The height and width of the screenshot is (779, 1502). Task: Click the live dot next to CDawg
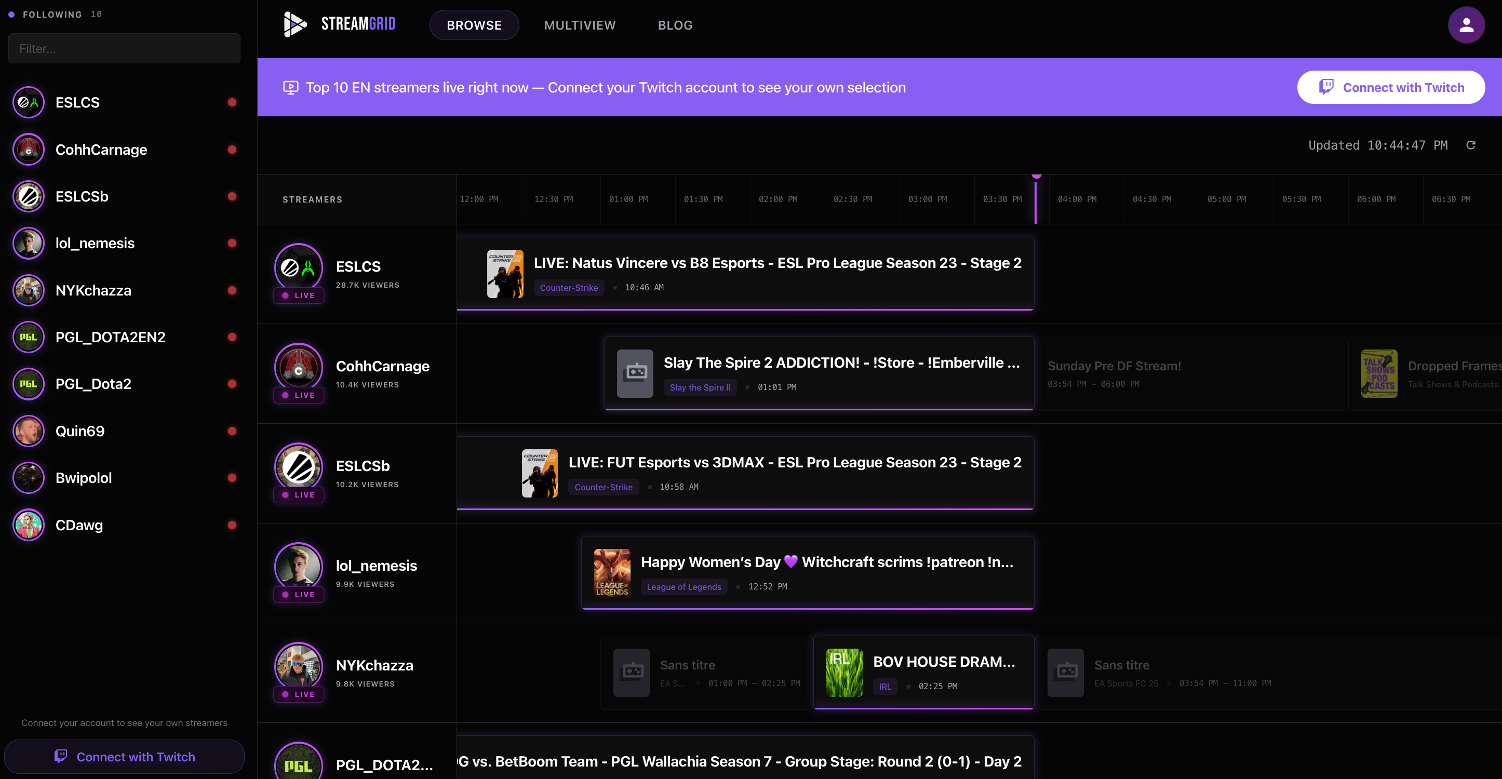point(232,525)
